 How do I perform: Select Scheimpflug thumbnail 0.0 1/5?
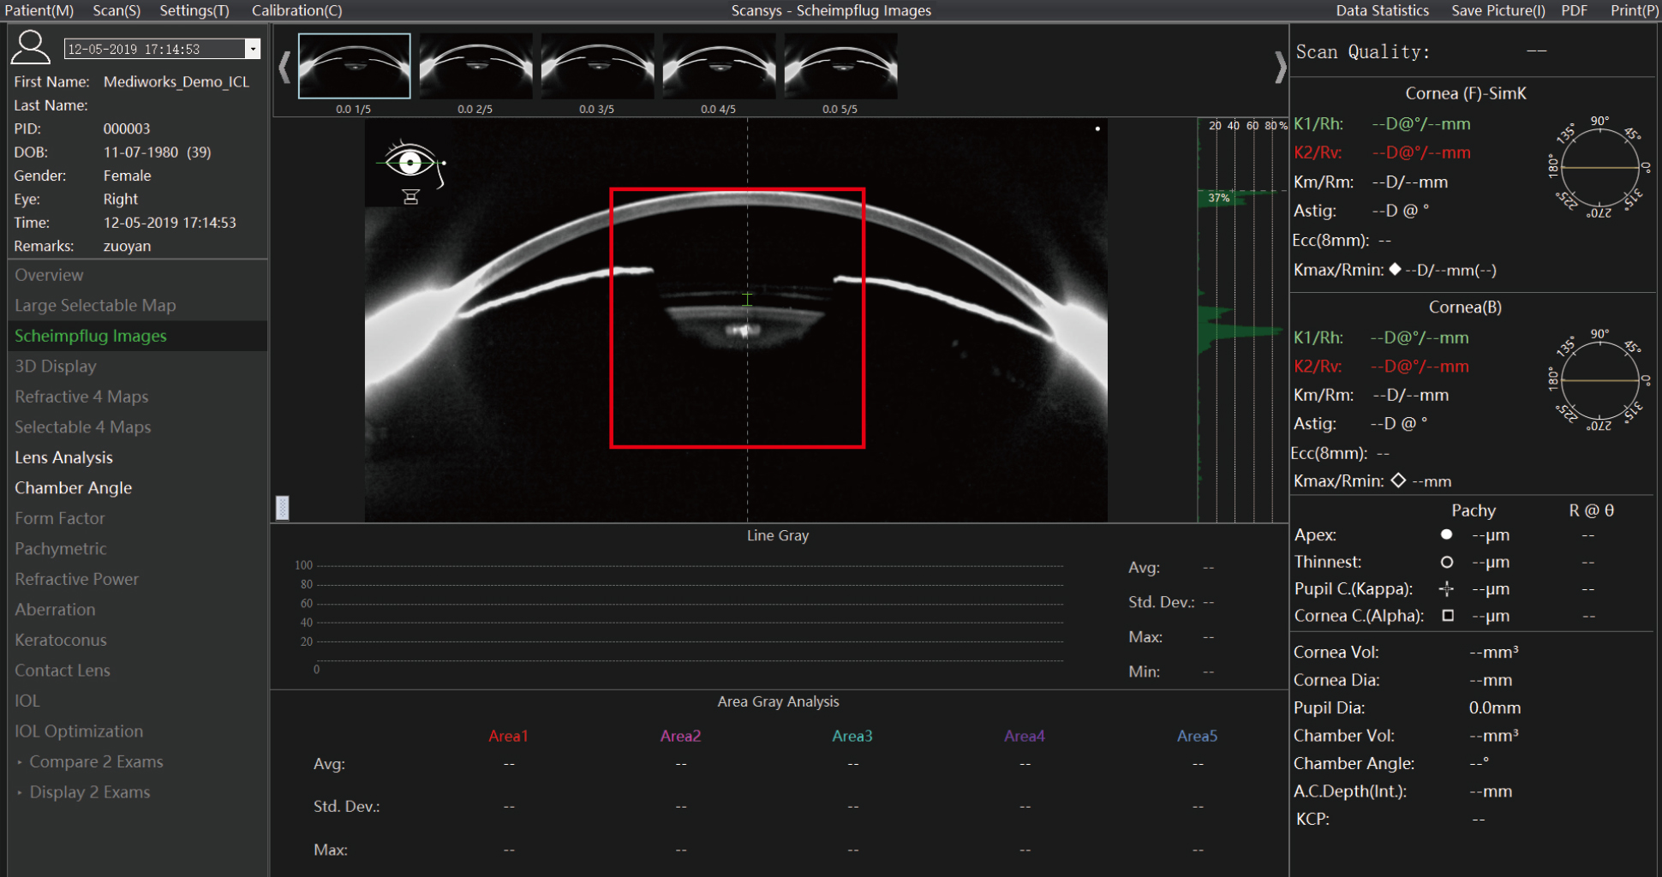tap(354, 66)
